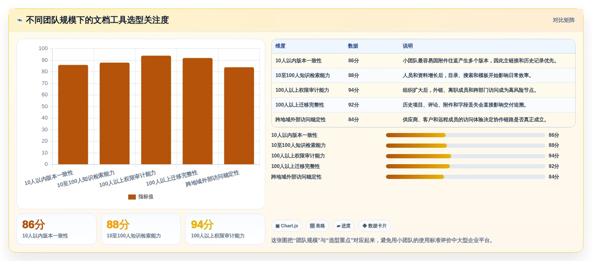Click the 指标值 legend label
592x261 pixels.
point(146,197)
